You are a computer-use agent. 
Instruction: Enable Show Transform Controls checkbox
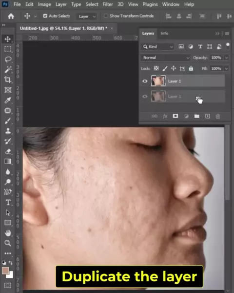pyautogui.click(x=106, y=16)
